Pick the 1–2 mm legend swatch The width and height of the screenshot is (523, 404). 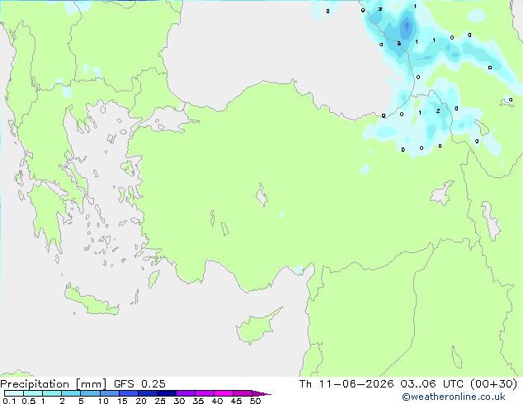(52, 393)
